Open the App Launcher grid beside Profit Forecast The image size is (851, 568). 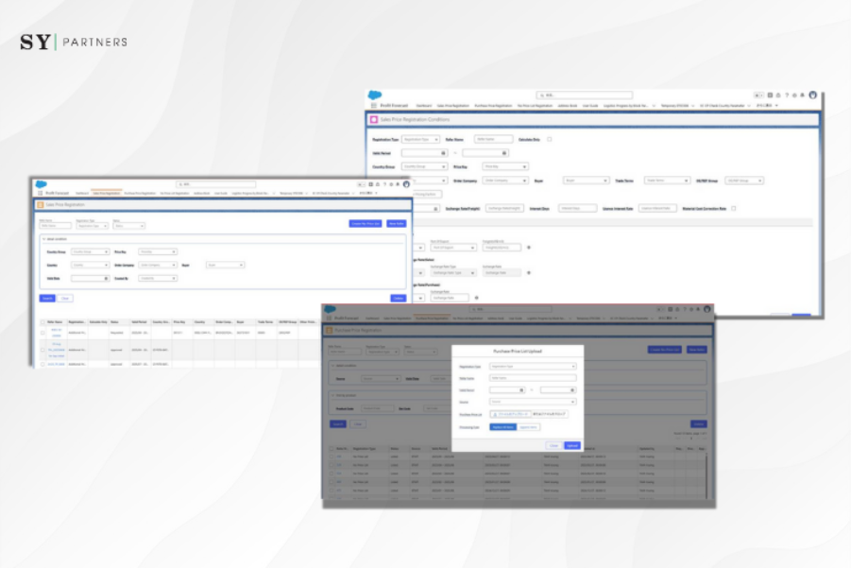(x=41, y=193)
